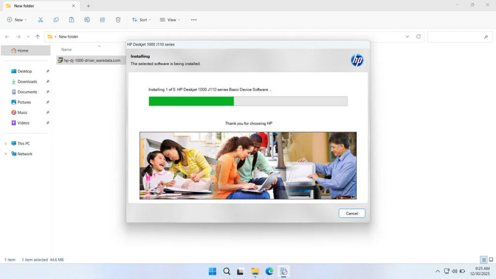
Task: Click the Paste icon in the toolbar
Action: pos(71,19)
